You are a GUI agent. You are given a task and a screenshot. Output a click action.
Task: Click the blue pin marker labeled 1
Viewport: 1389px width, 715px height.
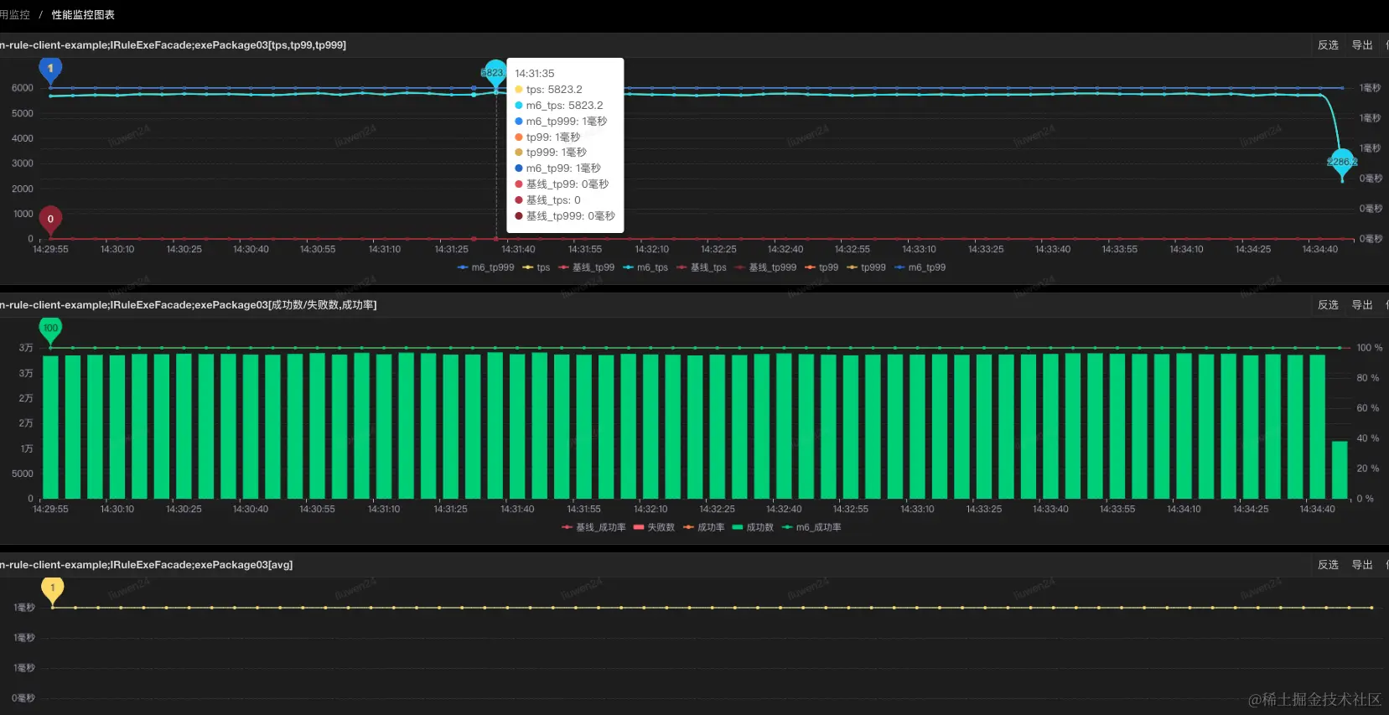50,70
